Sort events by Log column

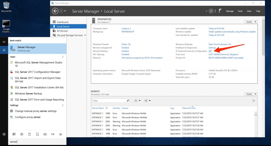click(172, 108)
